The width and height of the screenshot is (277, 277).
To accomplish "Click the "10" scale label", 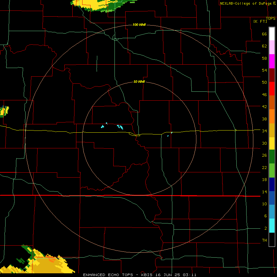I will coord(264,204).
